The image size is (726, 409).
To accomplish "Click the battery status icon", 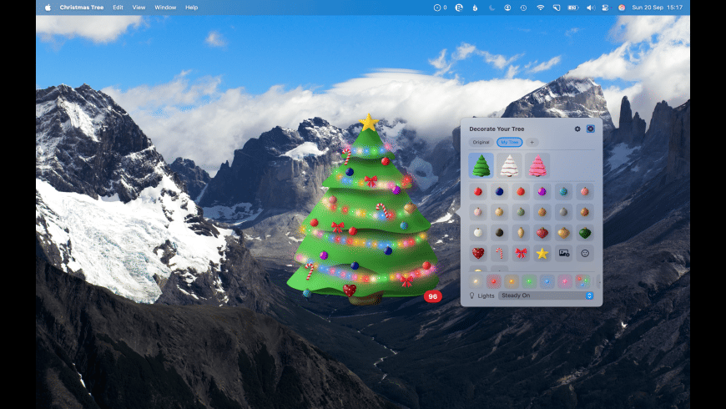I will (x=573, y=8).
